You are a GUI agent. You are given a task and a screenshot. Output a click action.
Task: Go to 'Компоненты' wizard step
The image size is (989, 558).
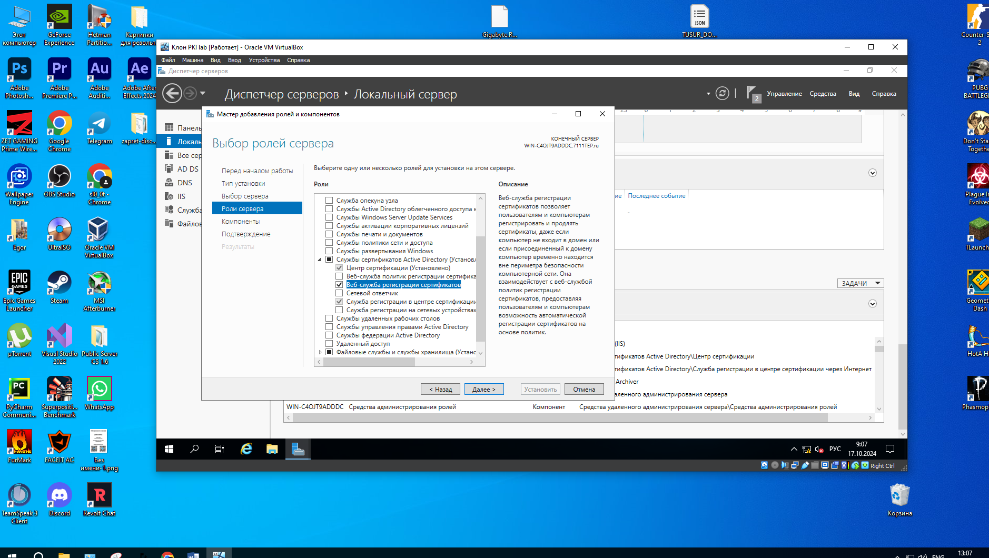tap(241, 222)
